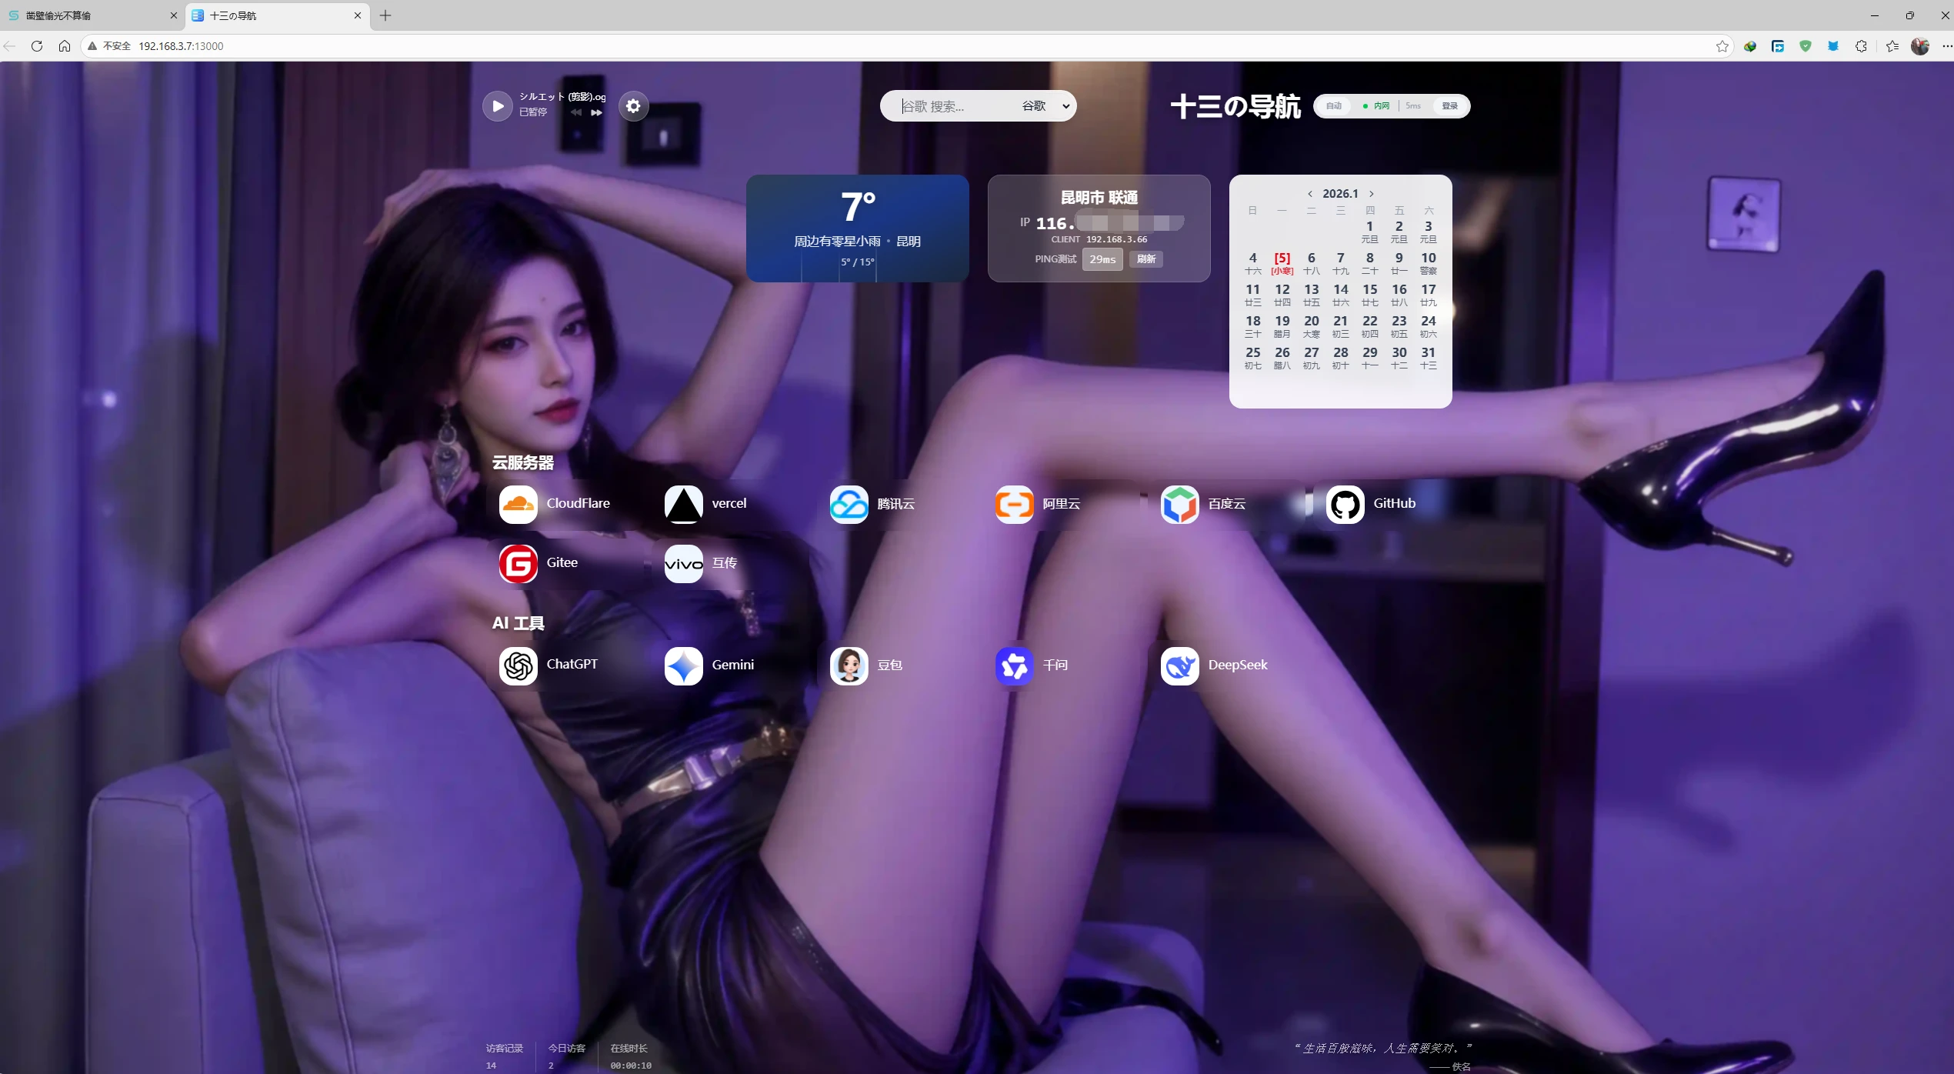Open the DeepSeek shortcut icon
1954x1074 pixels.
[1179, 665]
